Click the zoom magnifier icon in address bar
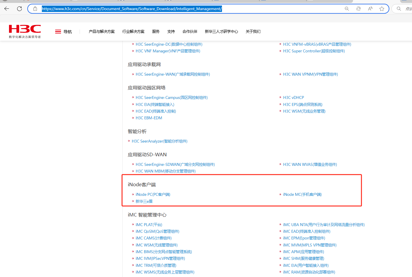Screen dimensions: 412x277 pos(347,9)
